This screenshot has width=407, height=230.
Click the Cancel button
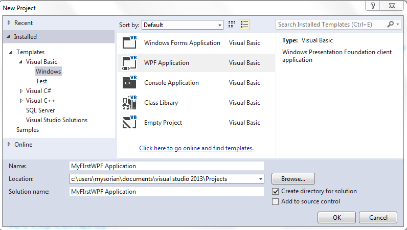click(x=378, y=218)
